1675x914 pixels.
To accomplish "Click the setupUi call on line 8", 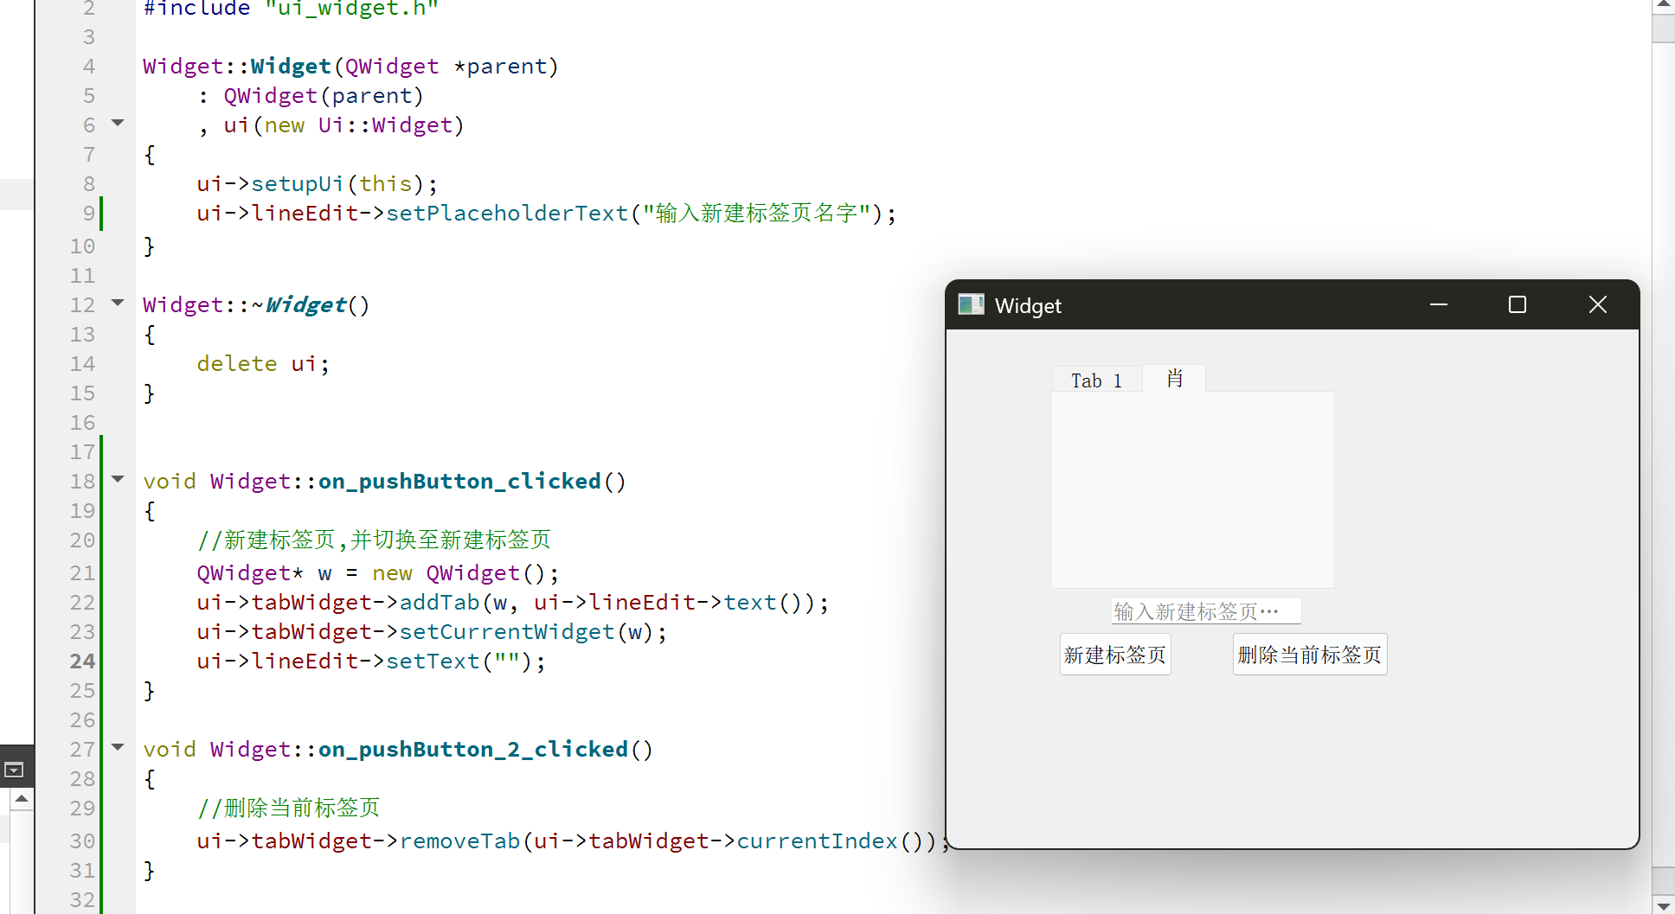I will tap(298, 184).
